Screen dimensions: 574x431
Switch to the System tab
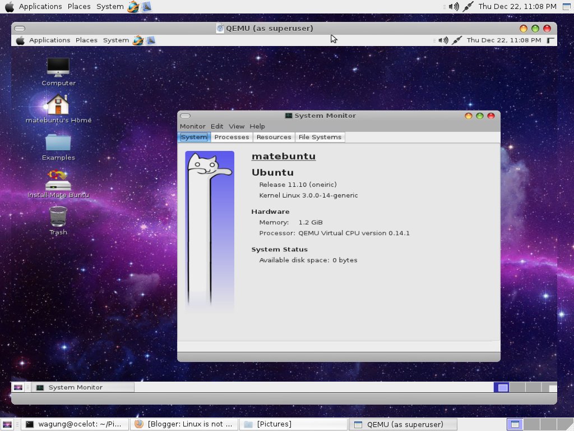(x=194, y=137)
